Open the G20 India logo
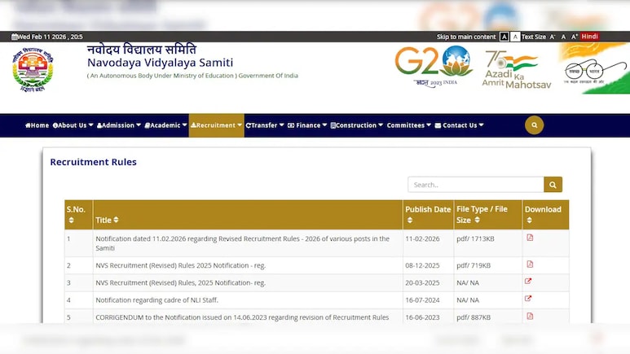The height and width of the screenshot is (354, 630). coord(434,67)
